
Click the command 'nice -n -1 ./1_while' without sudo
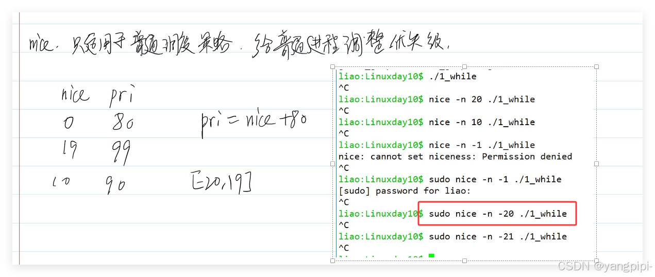coord(481,145)
